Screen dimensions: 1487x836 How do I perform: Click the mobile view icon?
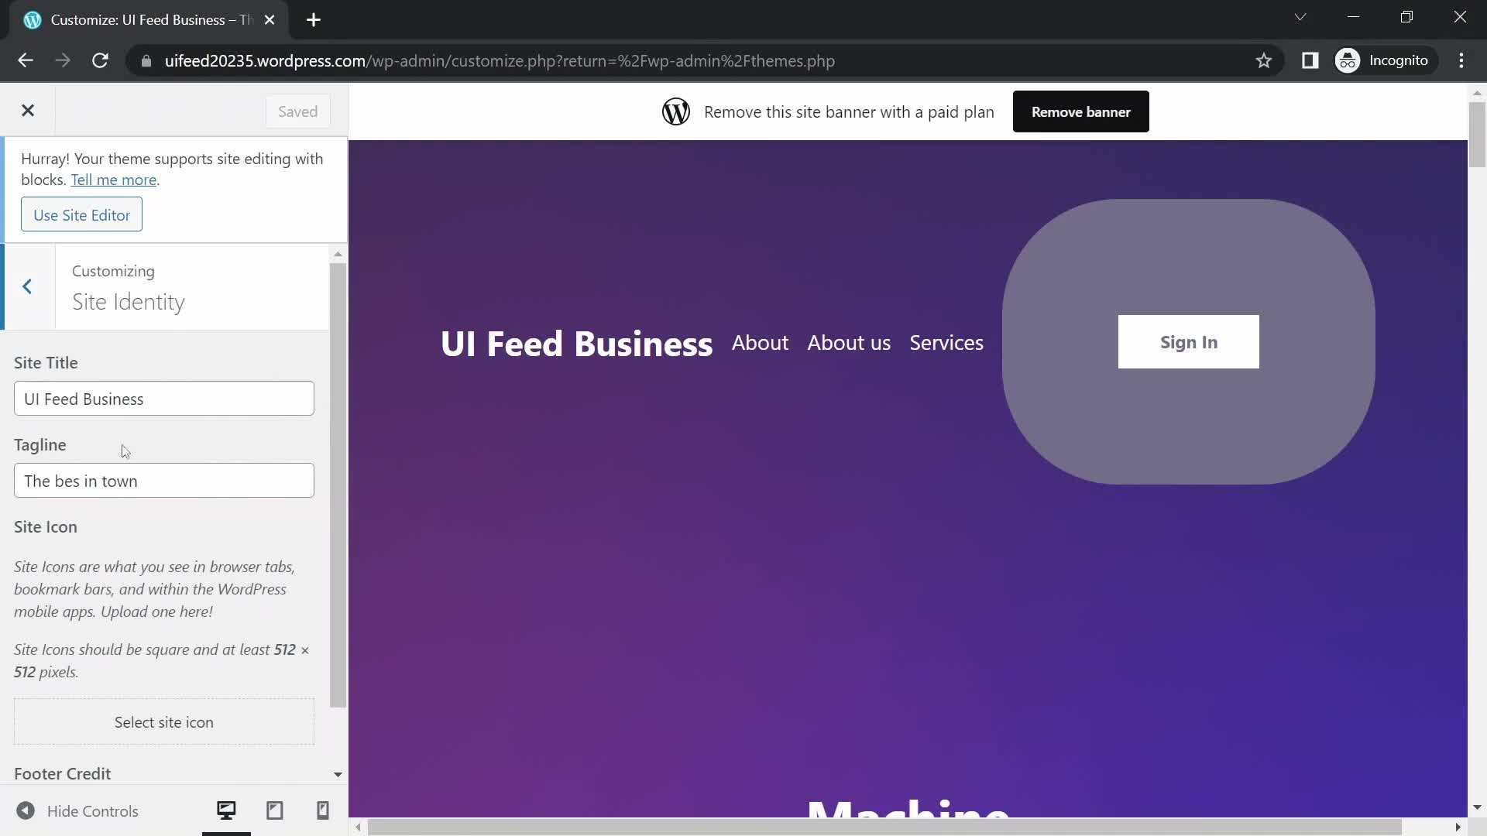323,810
